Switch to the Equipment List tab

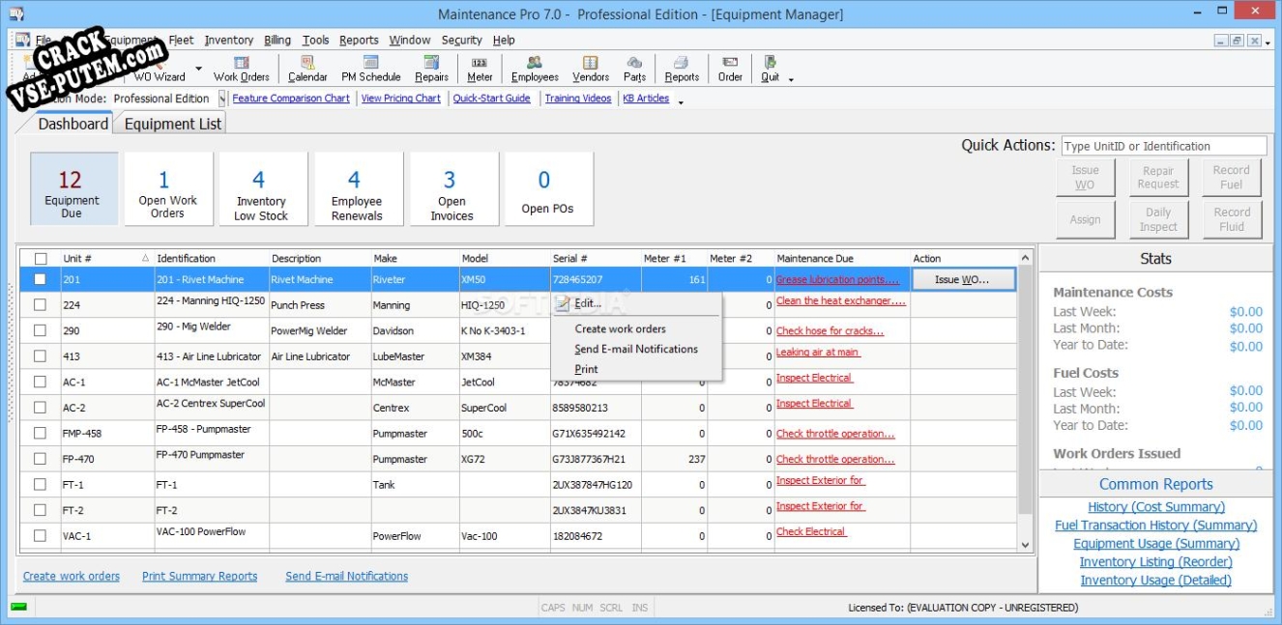(173, 124)
